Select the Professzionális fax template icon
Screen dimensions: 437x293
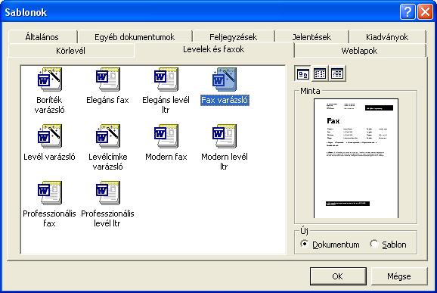50,193
